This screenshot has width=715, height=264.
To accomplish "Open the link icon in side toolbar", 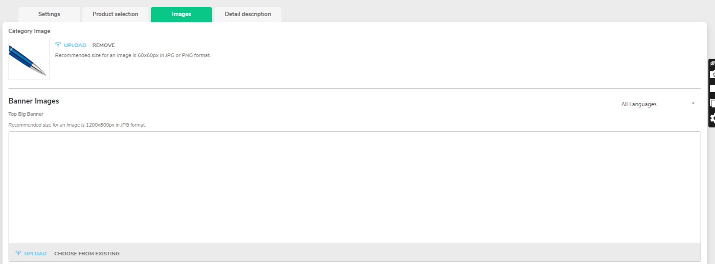I will [712, 63].
